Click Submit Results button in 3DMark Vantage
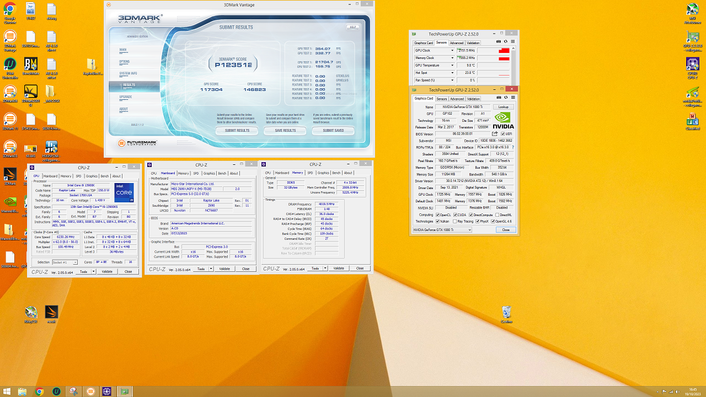The image size is (706, 397). (237, 131)
